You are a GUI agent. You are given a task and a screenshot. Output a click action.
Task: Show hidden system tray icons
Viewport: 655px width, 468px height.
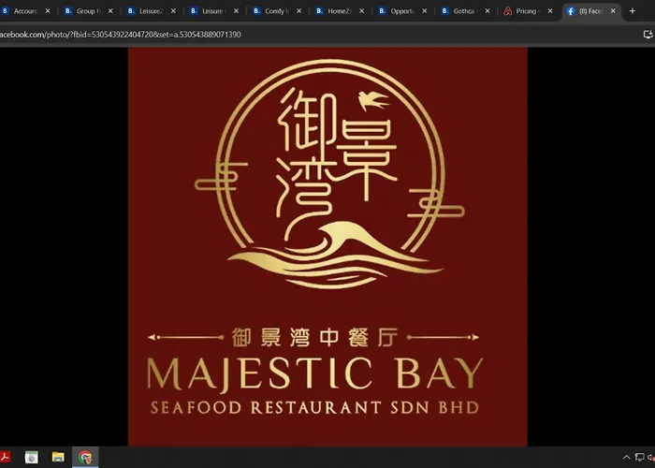pos(626,457)
